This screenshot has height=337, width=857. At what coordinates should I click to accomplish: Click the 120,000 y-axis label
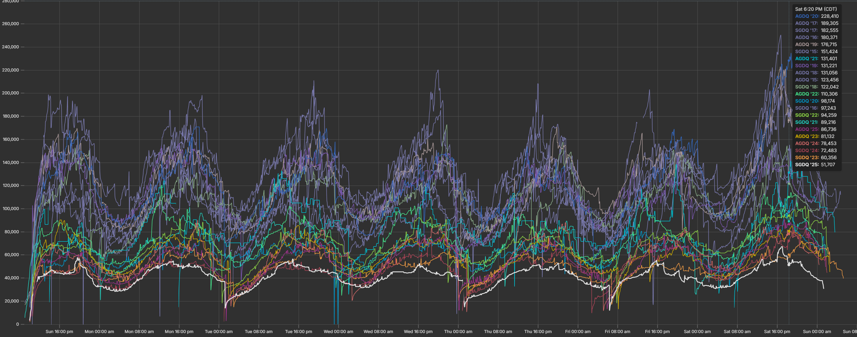coord(11,185)
